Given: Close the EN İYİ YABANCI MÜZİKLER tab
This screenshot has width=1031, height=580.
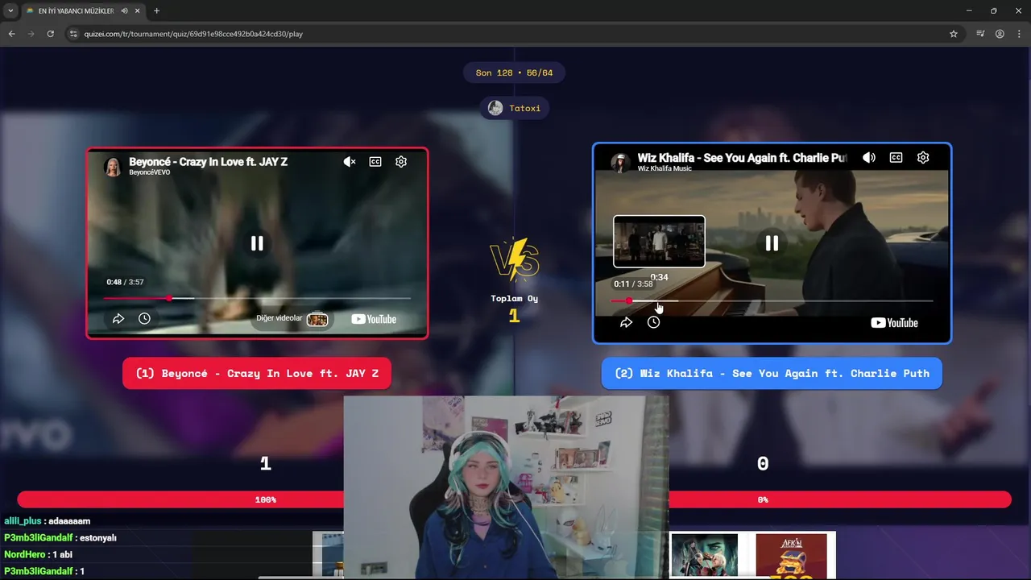Looking at the screenshot, I should pos(139,10).
